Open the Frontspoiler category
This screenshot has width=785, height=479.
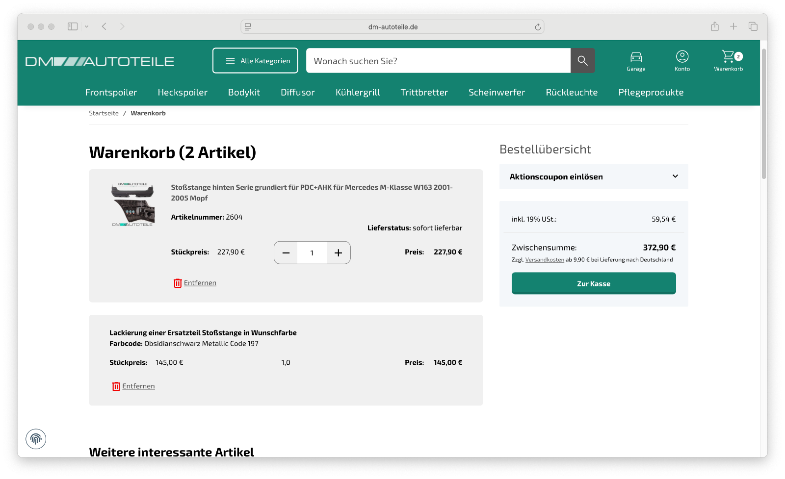click(111, 92)
